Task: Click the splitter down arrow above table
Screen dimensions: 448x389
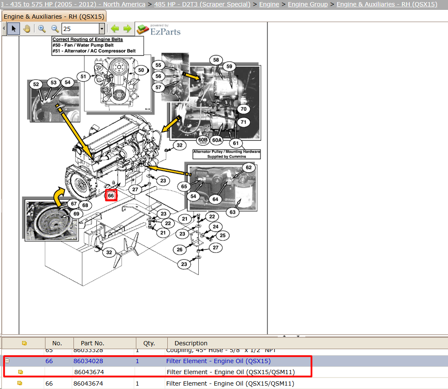Action: [x=298, y=336]
